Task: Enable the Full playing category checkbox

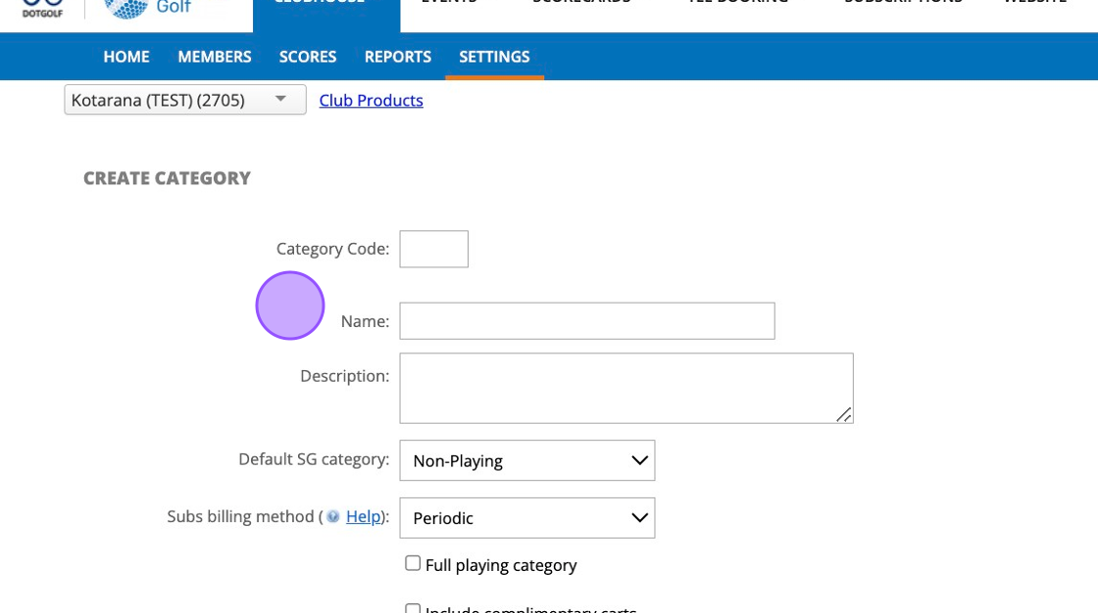Action: (x=413, y=563)
